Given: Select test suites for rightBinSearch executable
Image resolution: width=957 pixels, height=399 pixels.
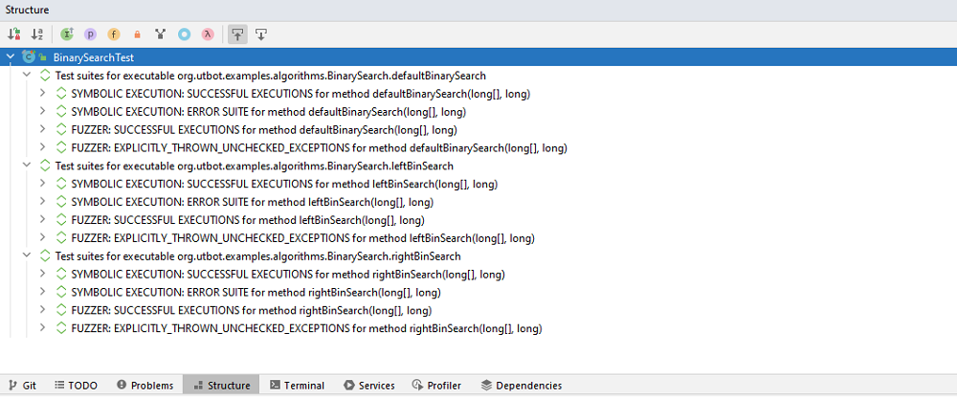Looking at the screenshot, I should (x=257, y=256).
